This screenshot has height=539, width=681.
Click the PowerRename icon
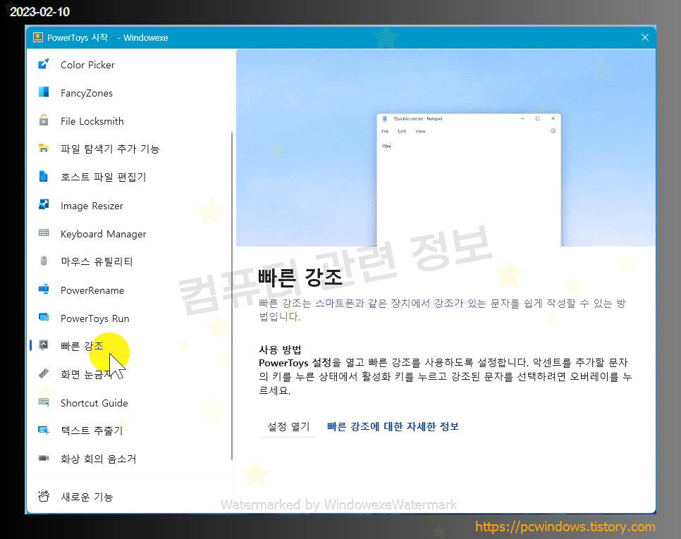coord(44,289)
